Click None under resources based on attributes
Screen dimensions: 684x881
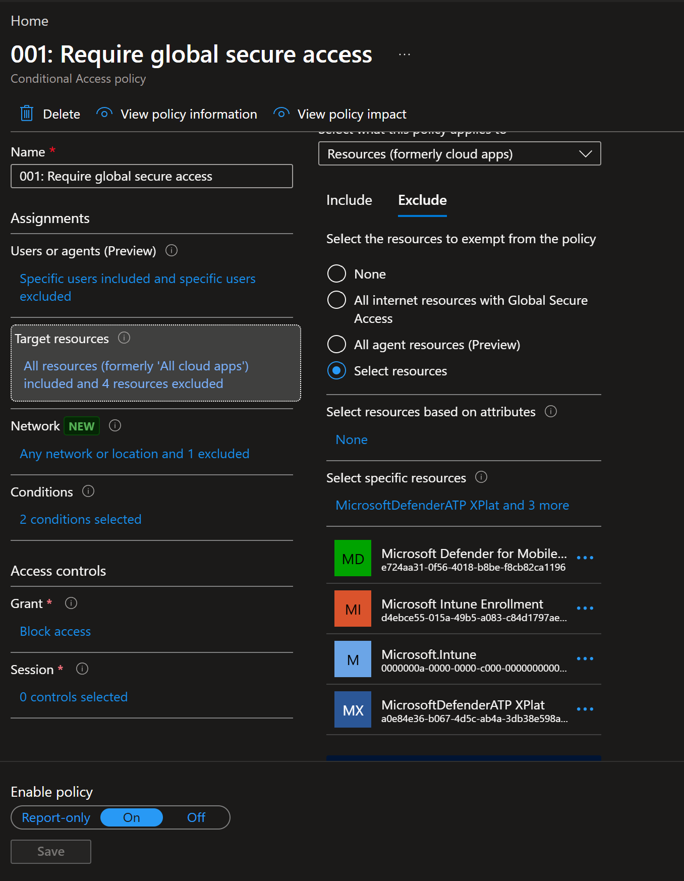[x=352, y=439]
